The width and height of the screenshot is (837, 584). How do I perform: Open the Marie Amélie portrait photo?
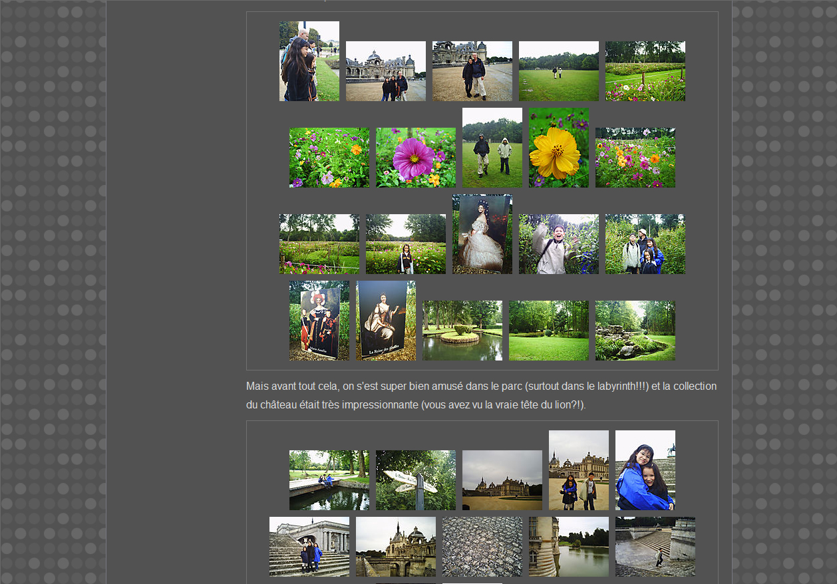click(319, 321)
